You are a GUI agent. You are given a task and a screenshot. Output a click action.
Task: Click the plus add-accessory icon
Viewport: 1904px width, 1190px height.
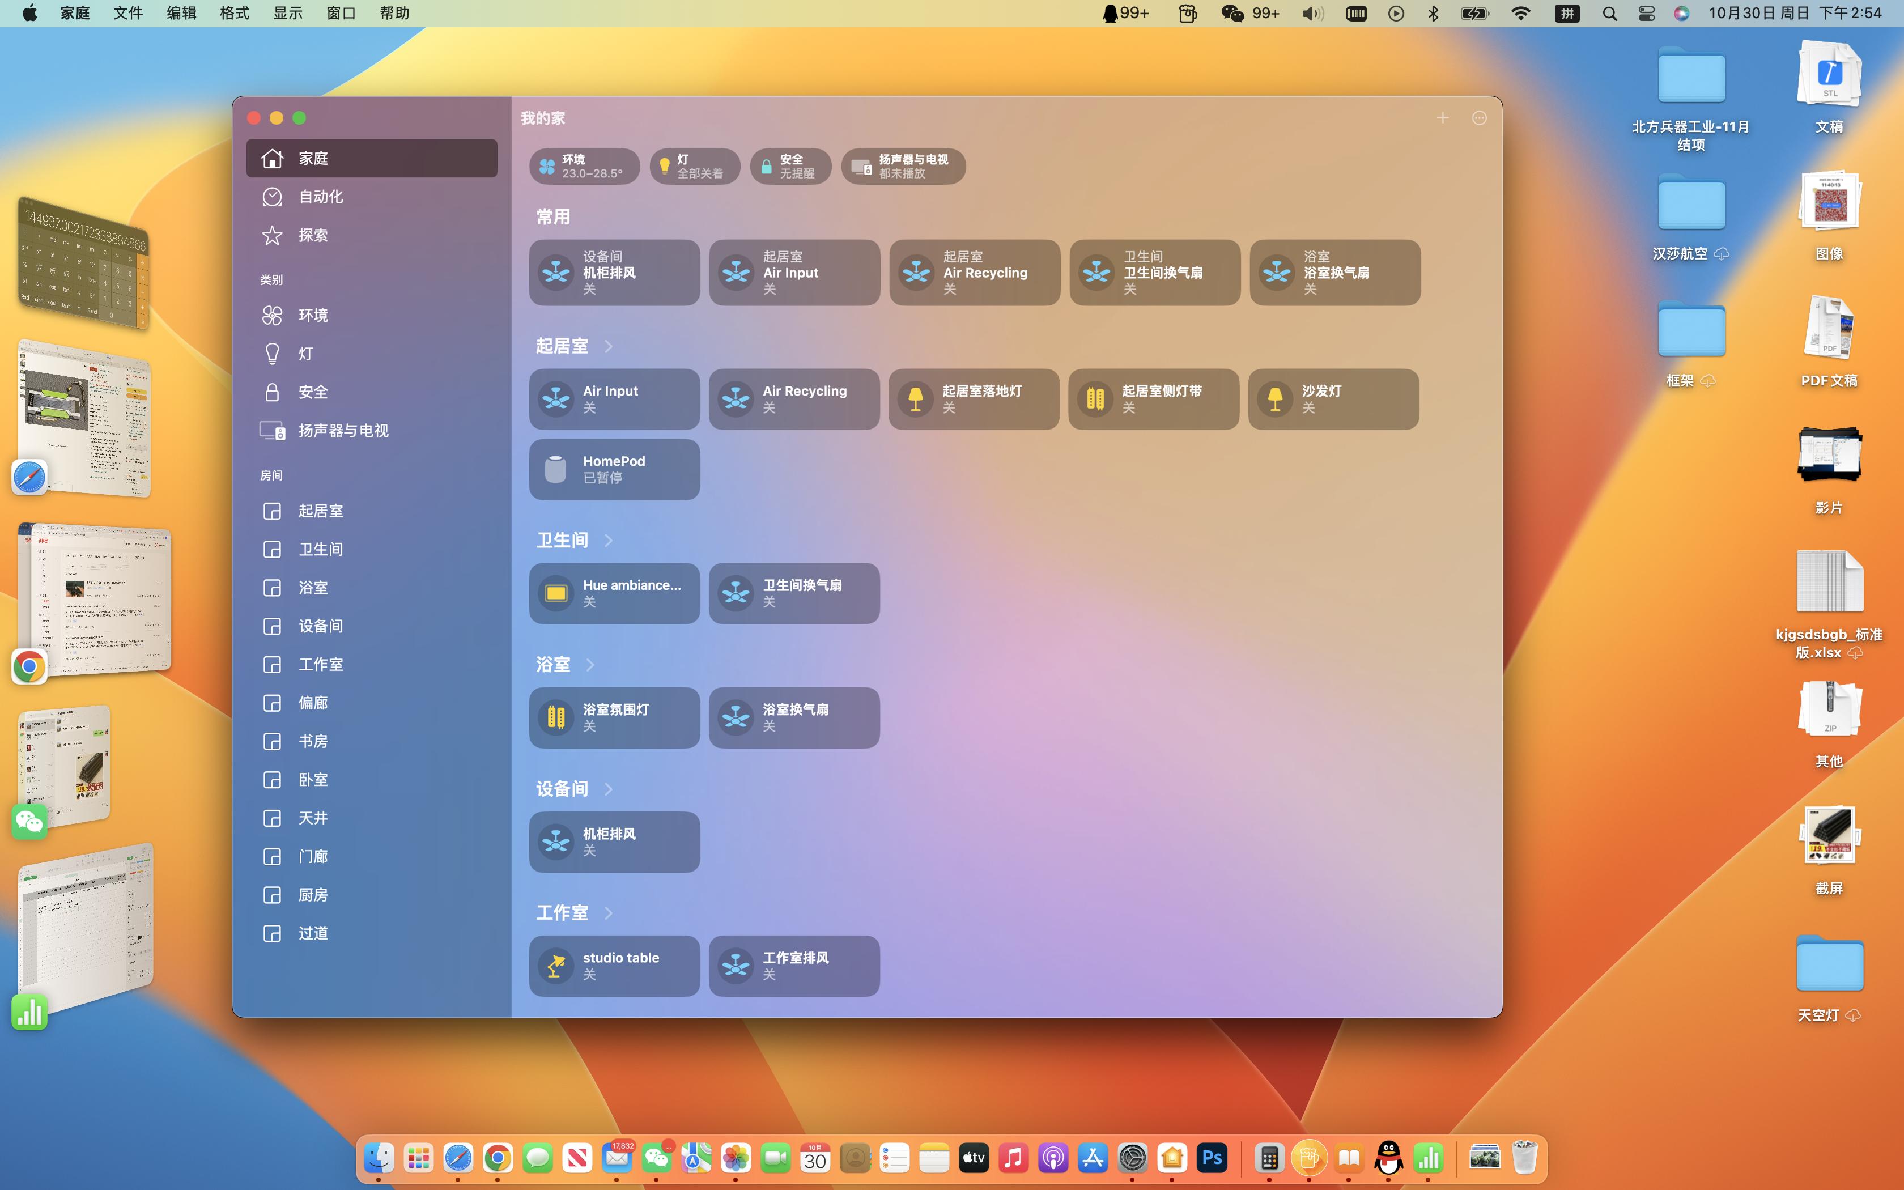(1442, 118)
